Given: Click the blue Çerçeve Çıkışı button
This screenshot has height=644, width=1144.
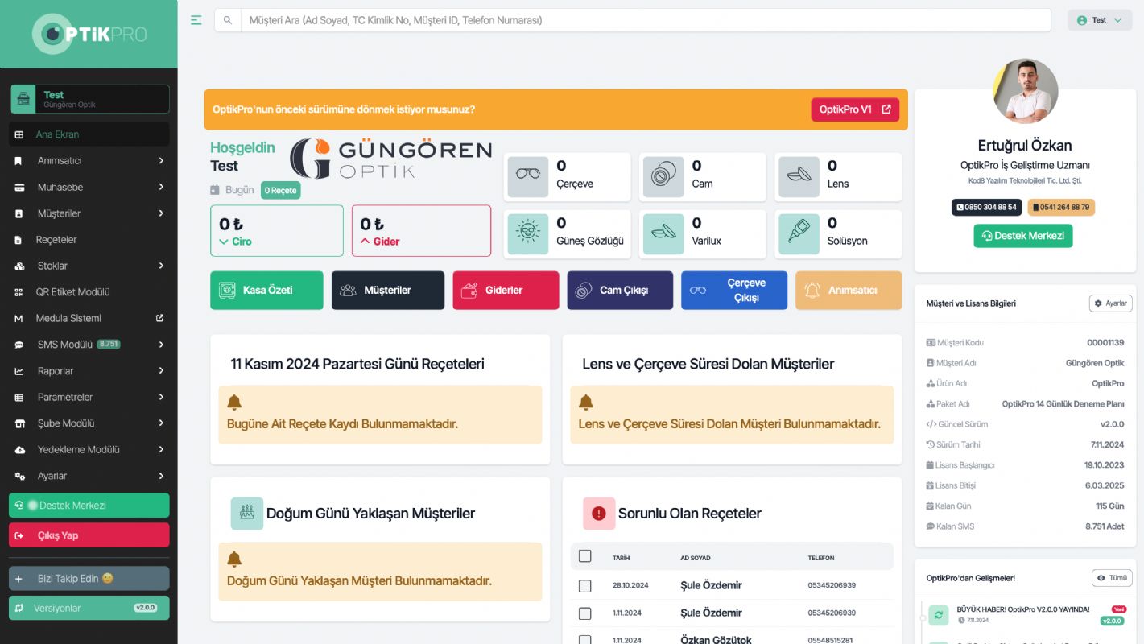Looking at the screenshot, I should pos(734,290).
